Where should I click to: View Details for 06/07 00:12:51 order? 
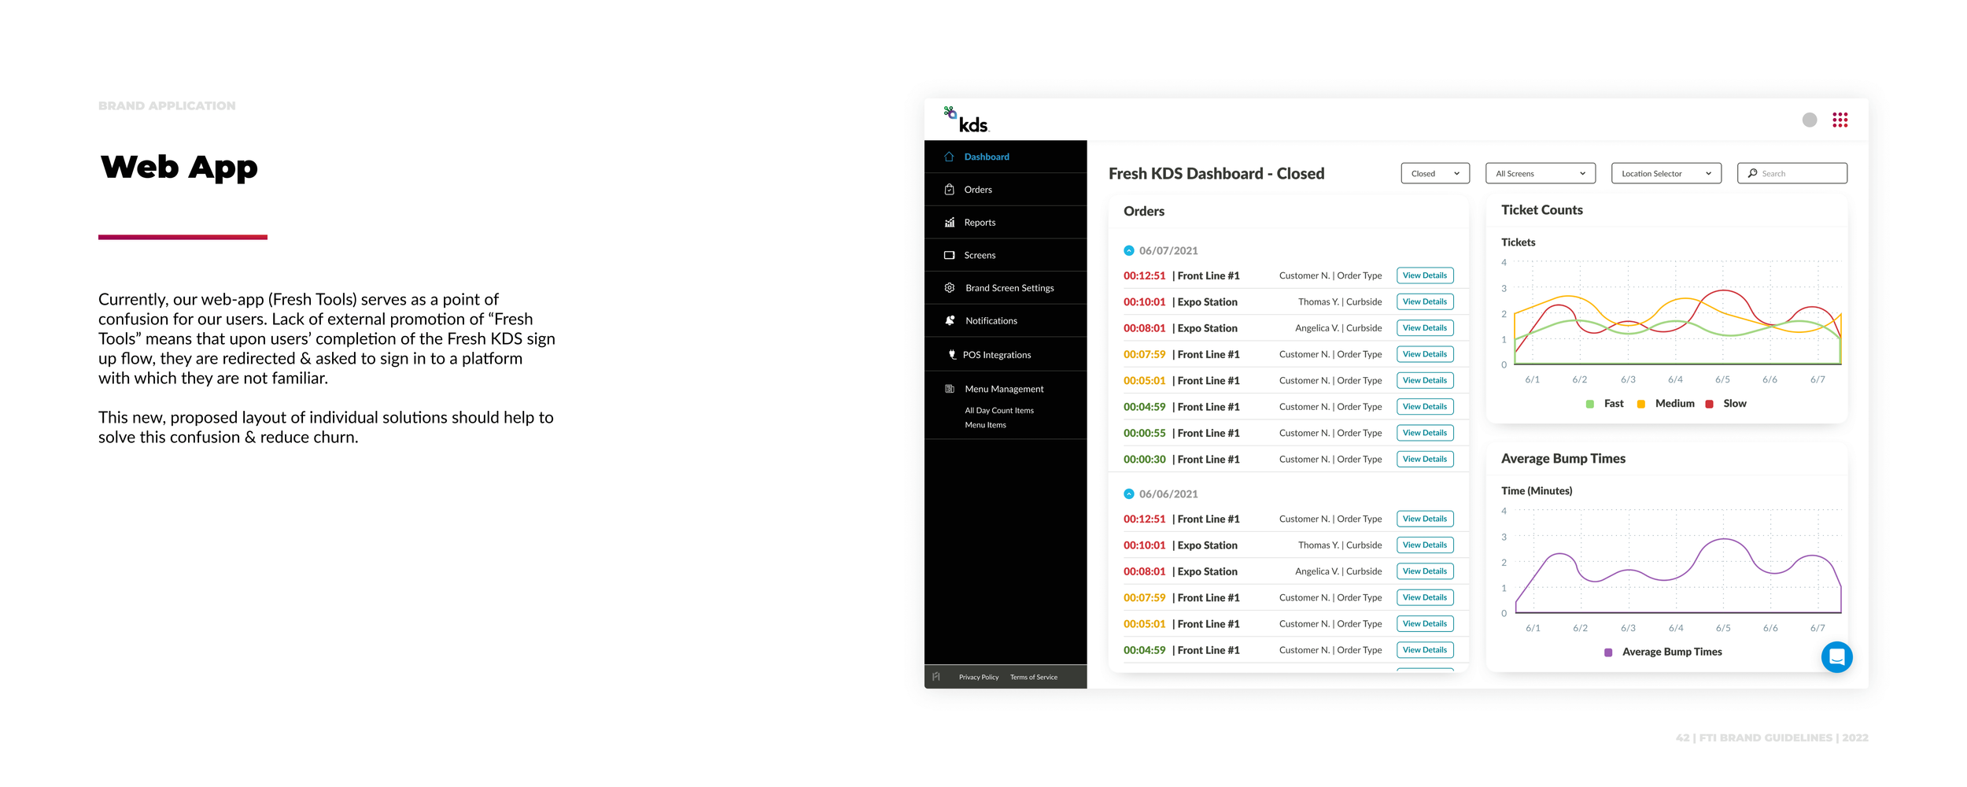pyautogui.click(x=1425, y=275)
